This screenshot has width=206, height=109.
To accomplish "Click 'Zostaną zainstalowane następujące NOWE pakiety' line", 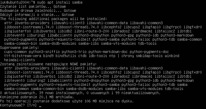I will [x=48, y=64].
